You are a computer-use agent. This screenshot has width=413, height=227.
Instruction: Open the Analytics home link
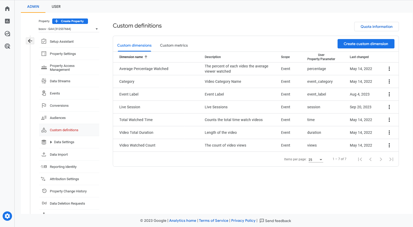(183, 220)
